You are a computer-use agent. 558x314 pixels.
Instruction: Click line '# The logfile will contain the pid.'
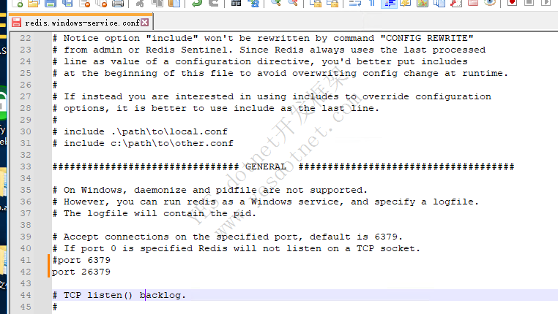coord(154,213)
